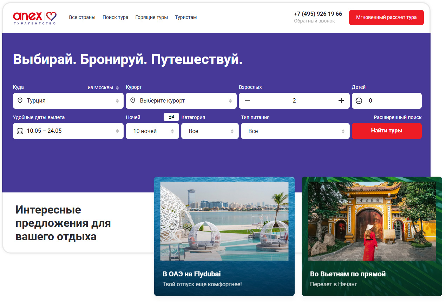Open the Расширенный поиск link

(398, 118)
